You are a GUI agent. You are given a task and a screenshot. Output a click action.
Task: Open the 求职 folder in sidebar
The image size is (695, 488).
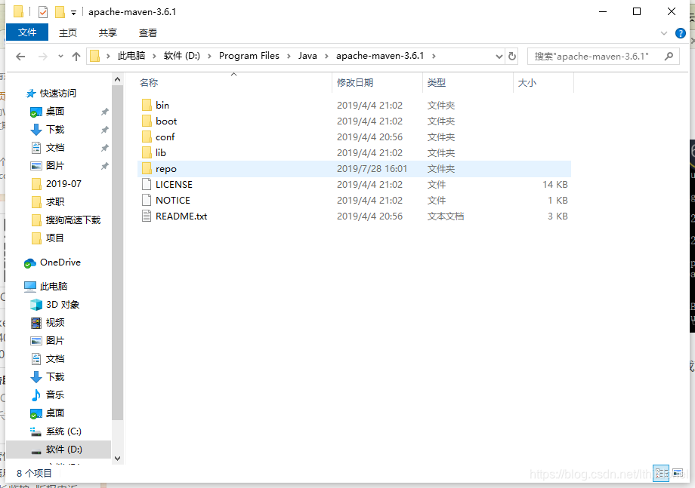click(x=55, y=201)
